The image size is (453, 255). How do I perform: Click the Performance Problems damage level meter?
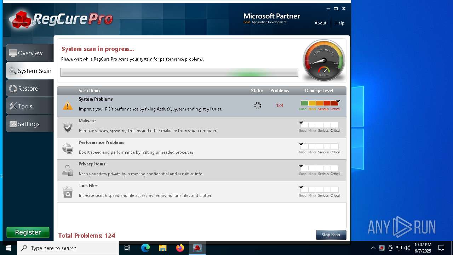pos(320,146)
